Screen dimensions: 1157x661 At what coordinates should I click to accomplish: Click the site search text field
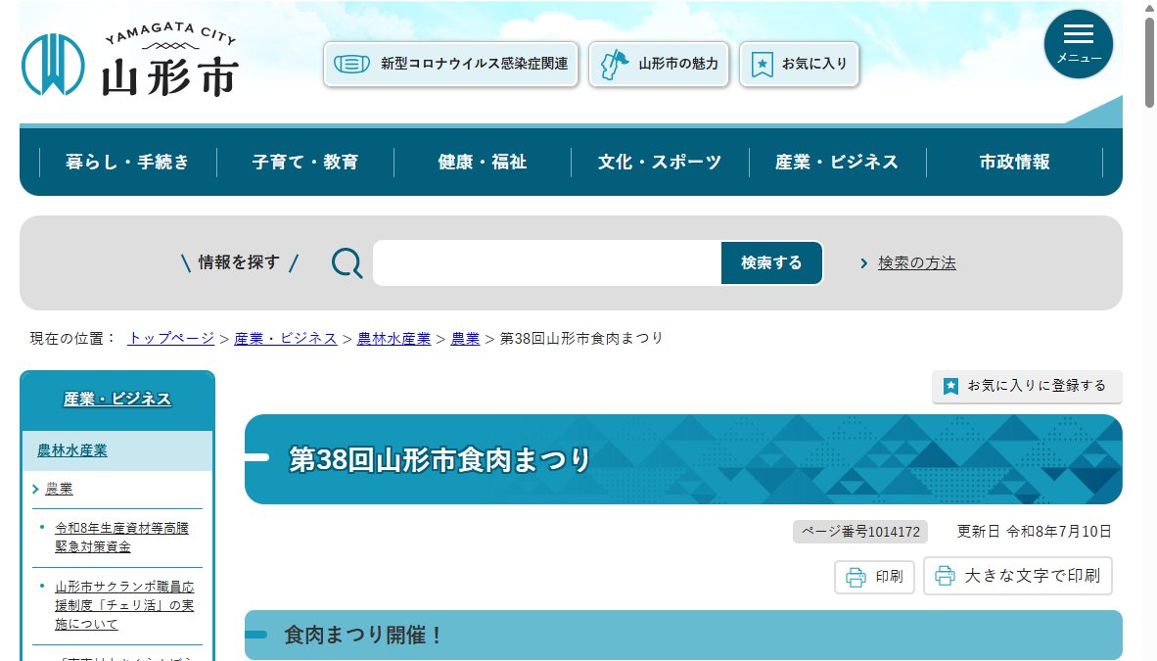547,262
